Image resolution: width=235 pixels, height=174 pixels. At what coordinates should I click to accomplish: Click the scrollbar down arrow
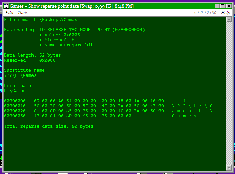coord(229,168)
